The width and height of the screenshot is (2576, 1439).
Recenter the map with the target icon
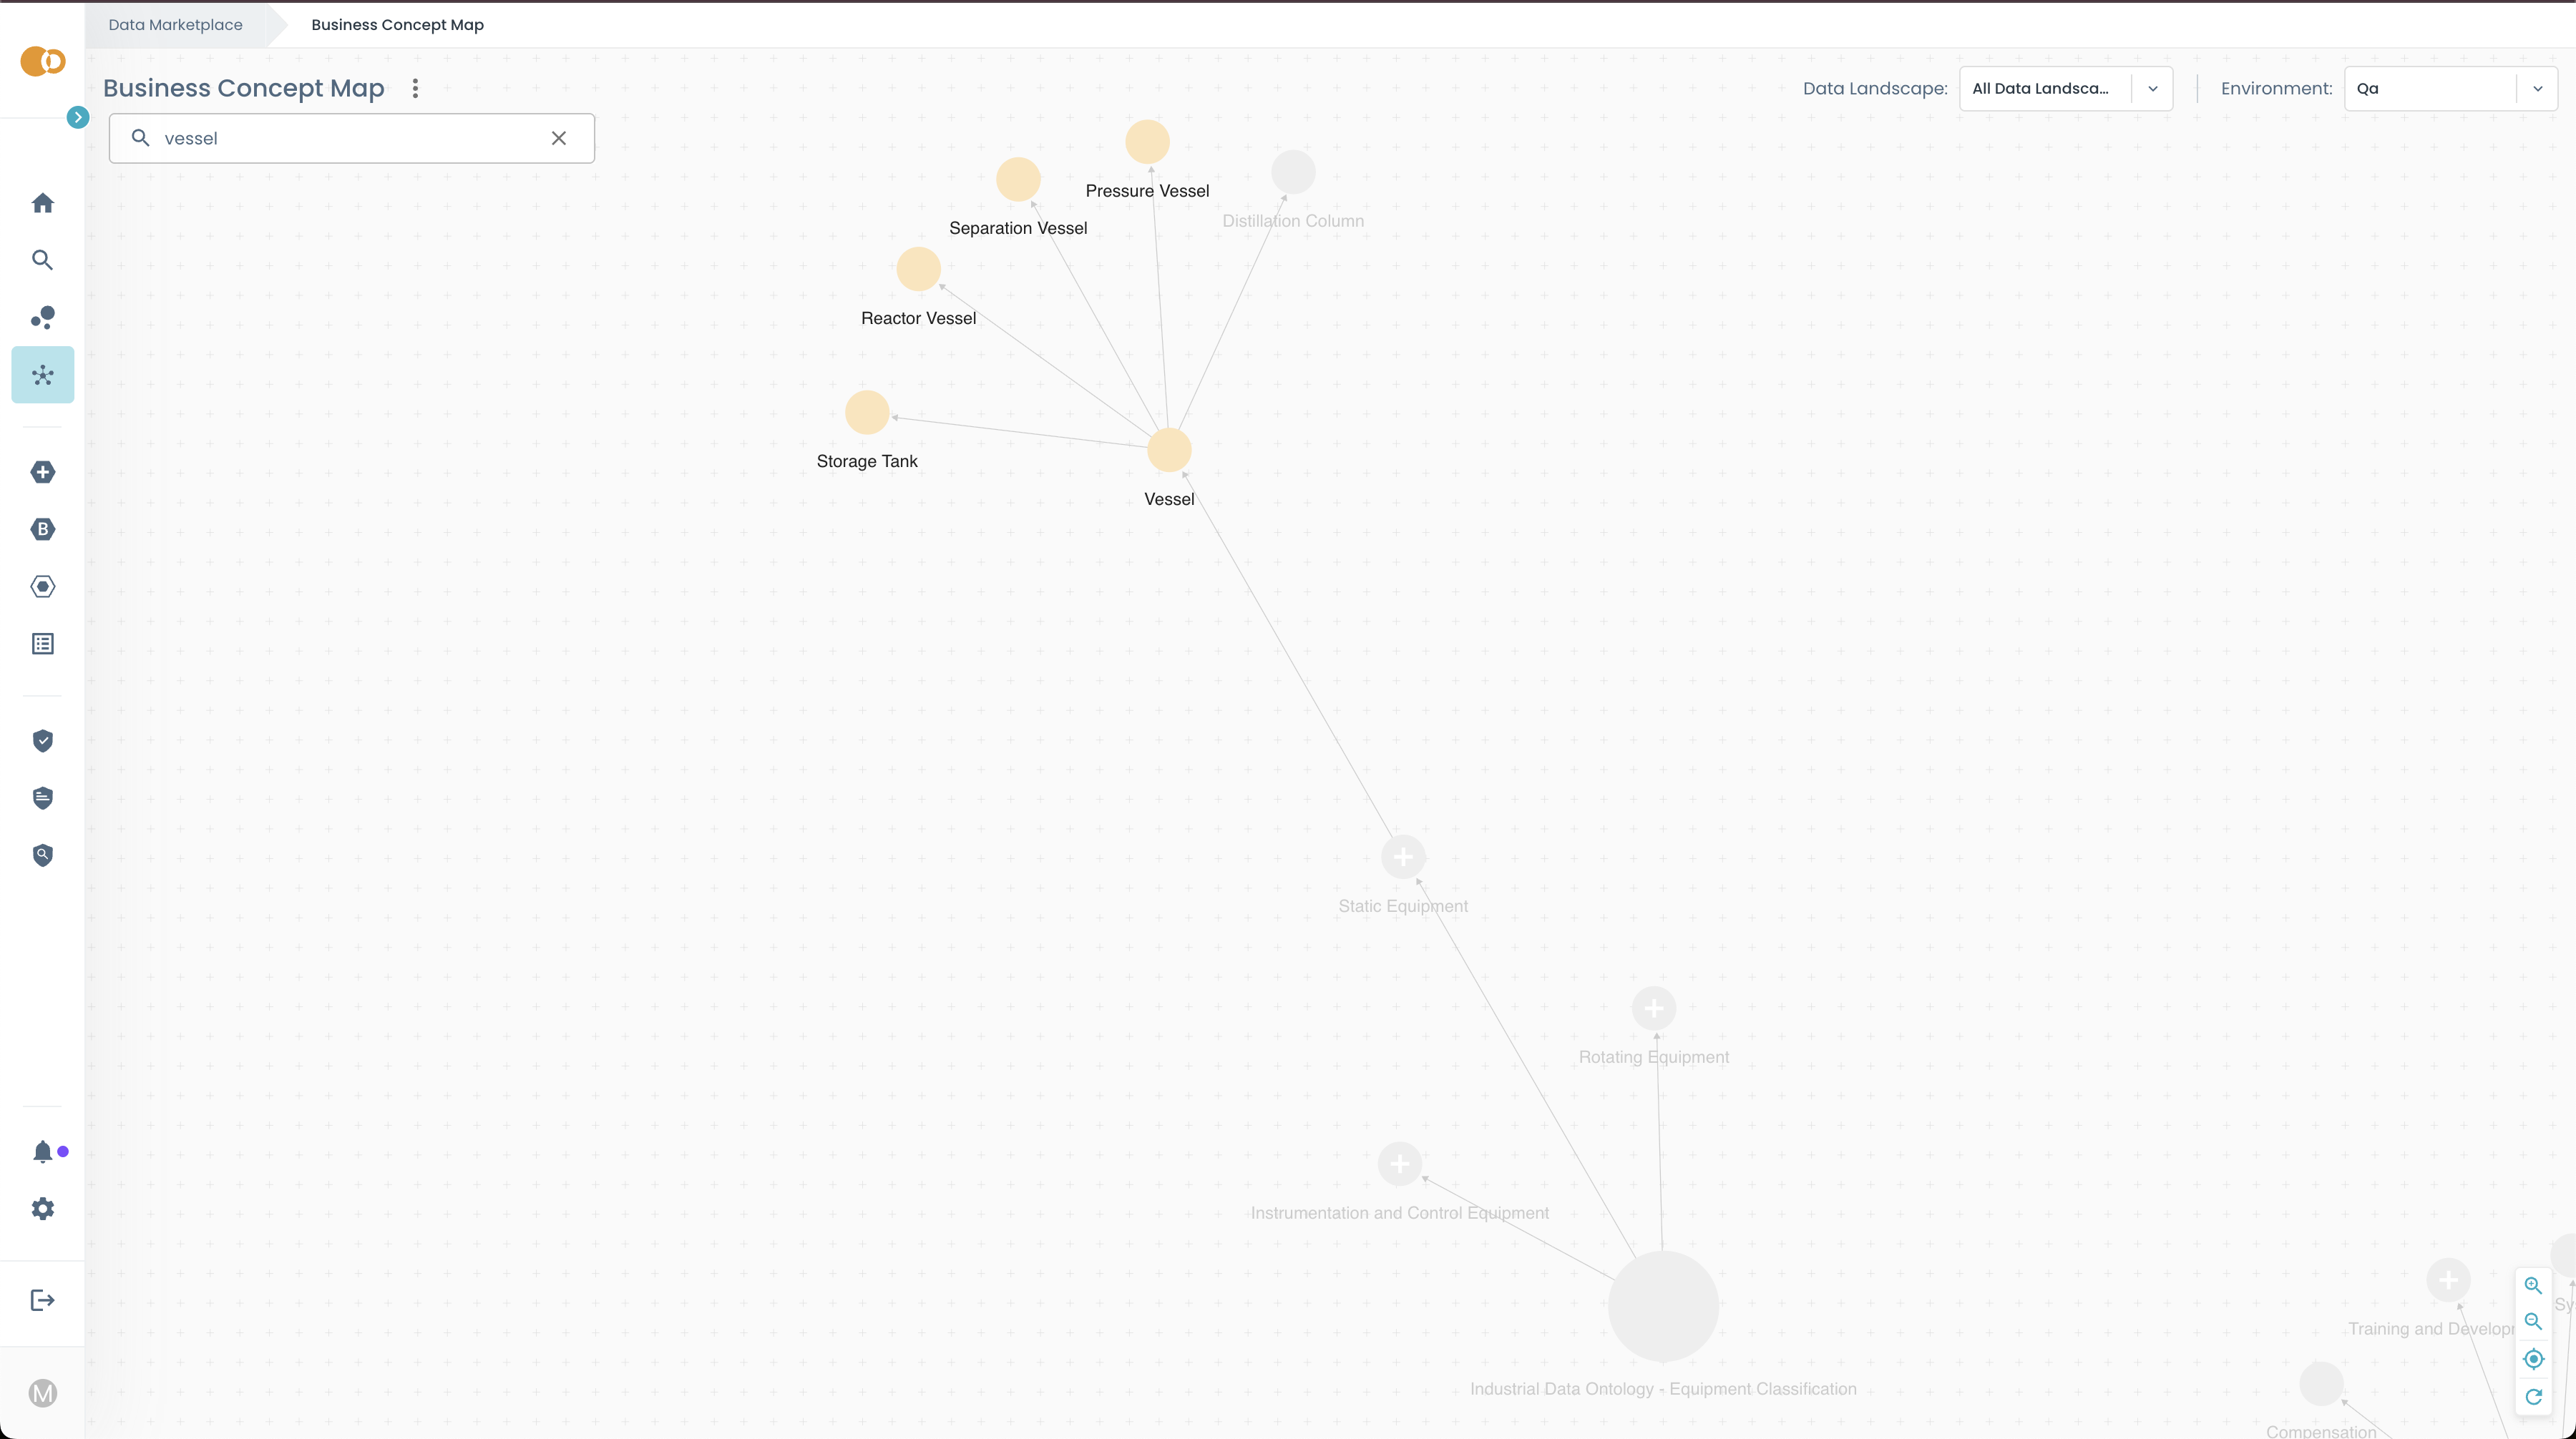(x=2534, y=1359)
